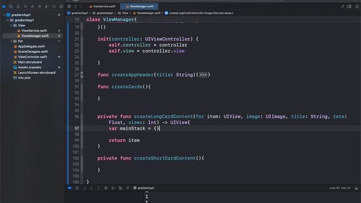Open environment overrides in debug bar
361x203 pixels.
point(120,188)
